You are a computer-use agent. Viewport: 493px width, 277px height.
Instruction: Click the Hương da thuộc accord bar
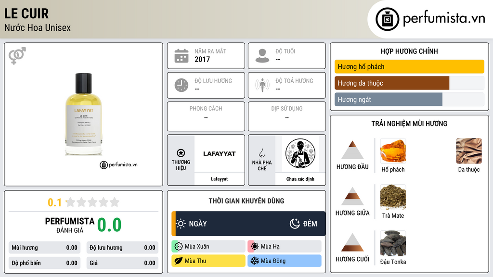(409, 83)
